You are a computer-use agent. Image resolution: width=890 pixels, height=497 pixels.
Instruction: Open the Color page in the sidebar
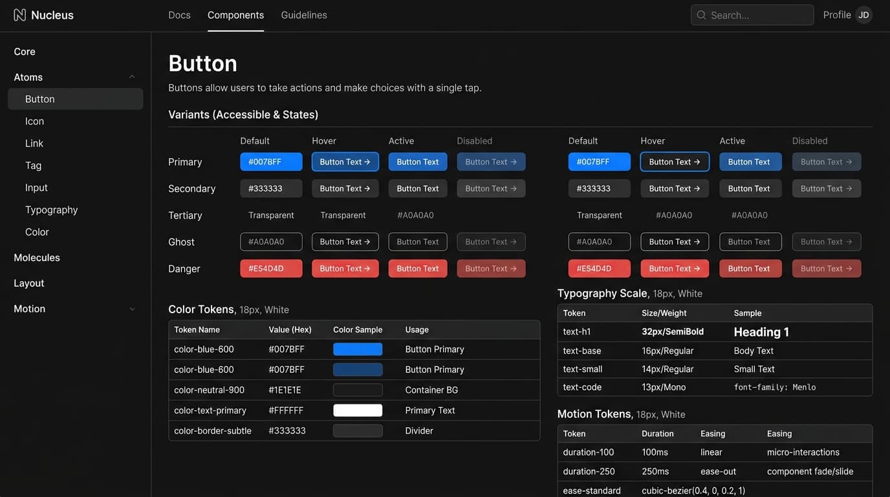click(37, 232)
